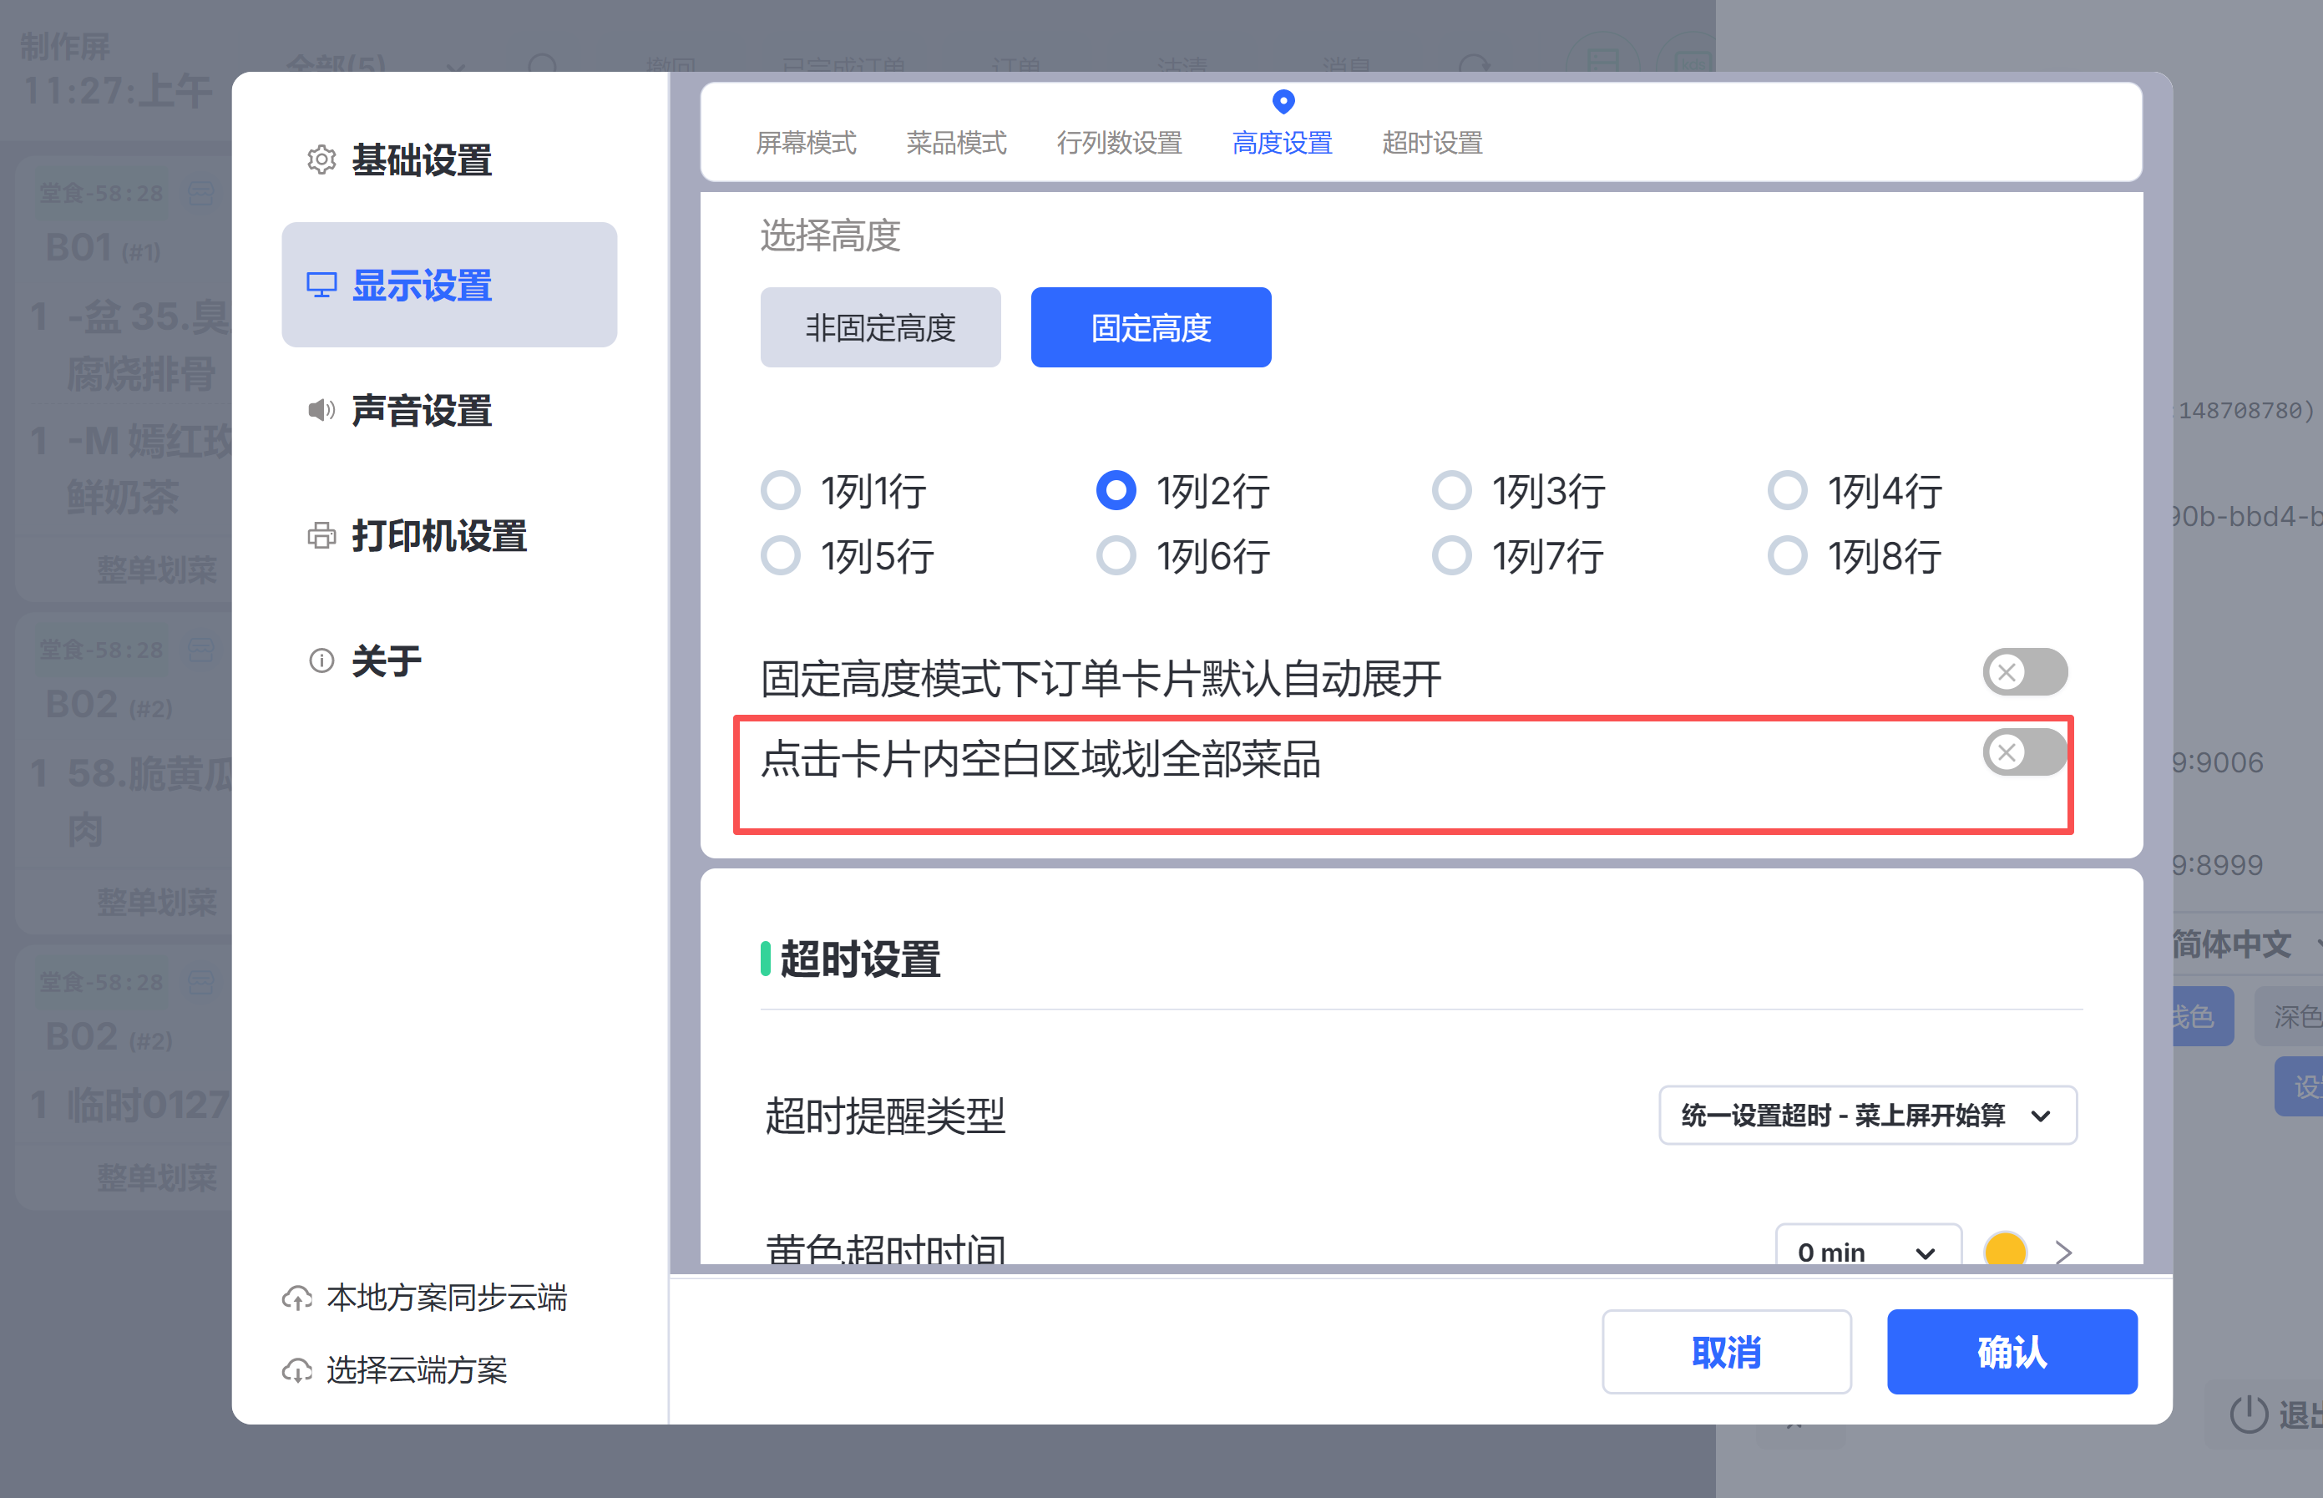Click the gear icon beside 基础设置
The height and width of the screenshot is (1498, 2323).
tap(321, 159)
